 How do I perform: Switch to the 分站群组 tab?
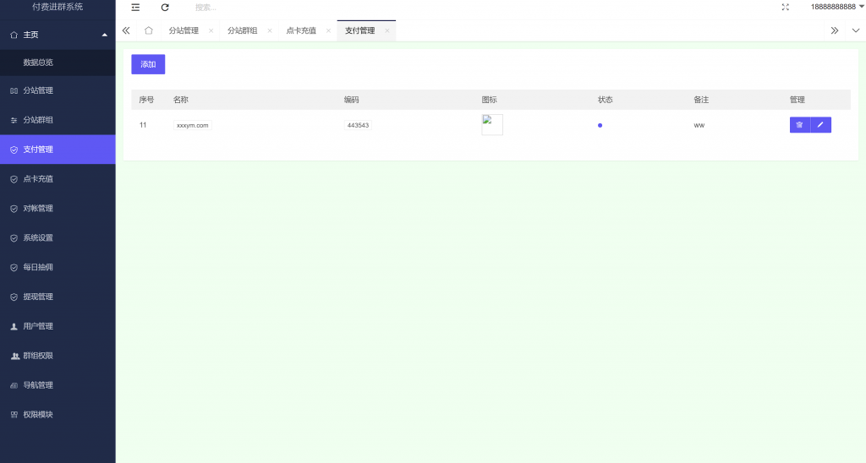pyautogui.click(x=243, y=31)
